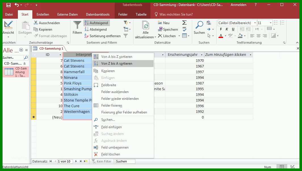This screenshot has width=302, height=171.
Task: Click the Erscheinungsjahr cell 1997
Action: (x=185, y=72)
